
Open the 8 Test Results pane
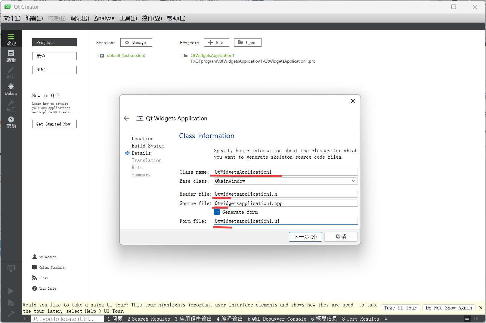coord(361,319)
